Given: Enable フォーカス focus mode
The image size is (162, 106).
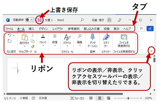Looking at the screenshot, I should coord(77,98).
